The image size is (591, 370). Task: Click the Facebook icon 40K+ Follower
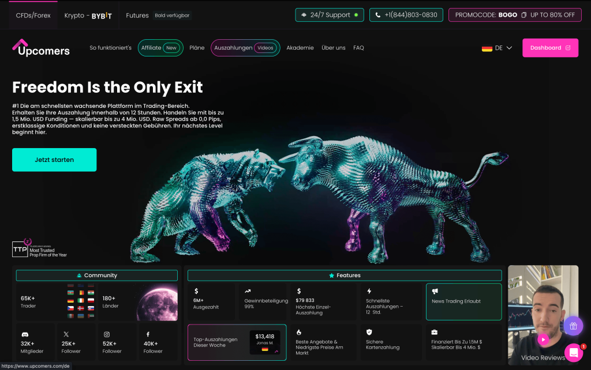148,334
